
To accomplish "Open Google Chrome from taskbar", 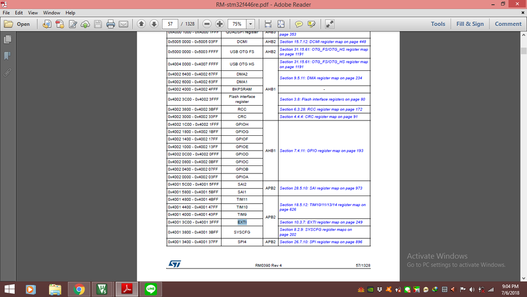I will (x=79, y=289).
